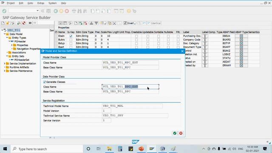Viewport: 272px width, 153px height.
Task: Click the Service Version field
Action: [107, 120]
